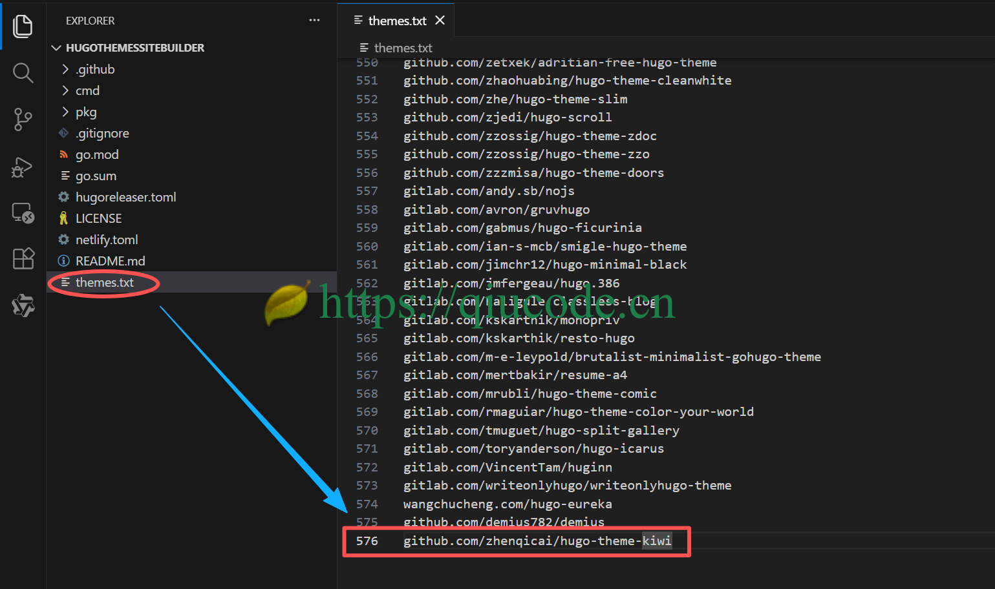
Task: Expand the .github folder
Action: [95, 69]
